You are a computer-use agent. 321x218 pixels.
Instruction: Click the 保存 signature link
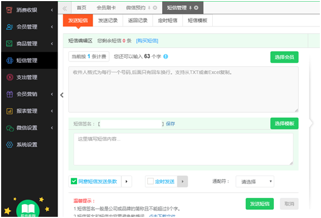click(170, 124)
